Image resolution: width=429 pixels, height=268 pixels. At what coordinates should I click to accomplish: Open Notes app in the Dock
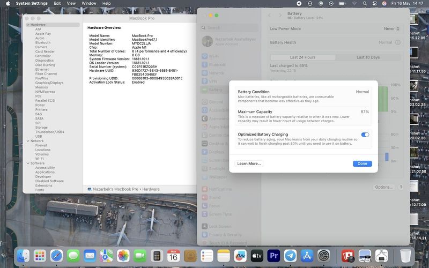pyautogui.click(x=224, y=256)
